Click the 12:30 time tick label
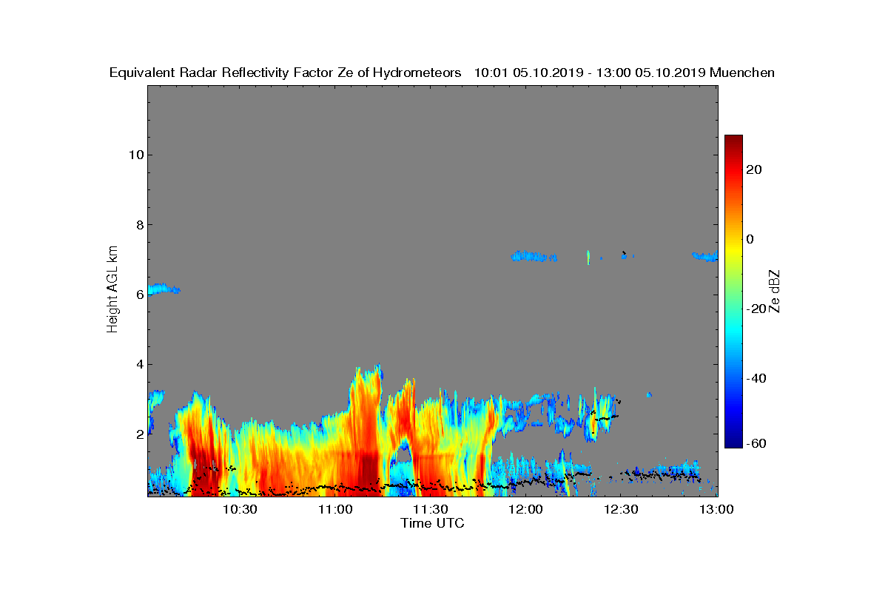Viewport: 888px width, 592px height. [x=622, y=510]
